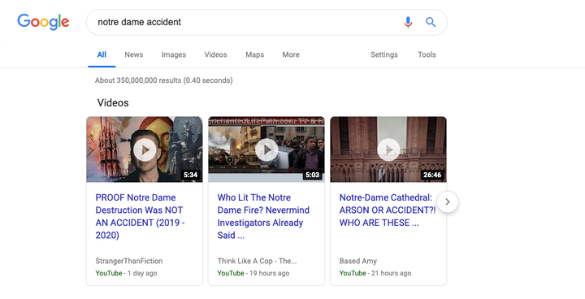Open the Settings menu

(383, 54)
